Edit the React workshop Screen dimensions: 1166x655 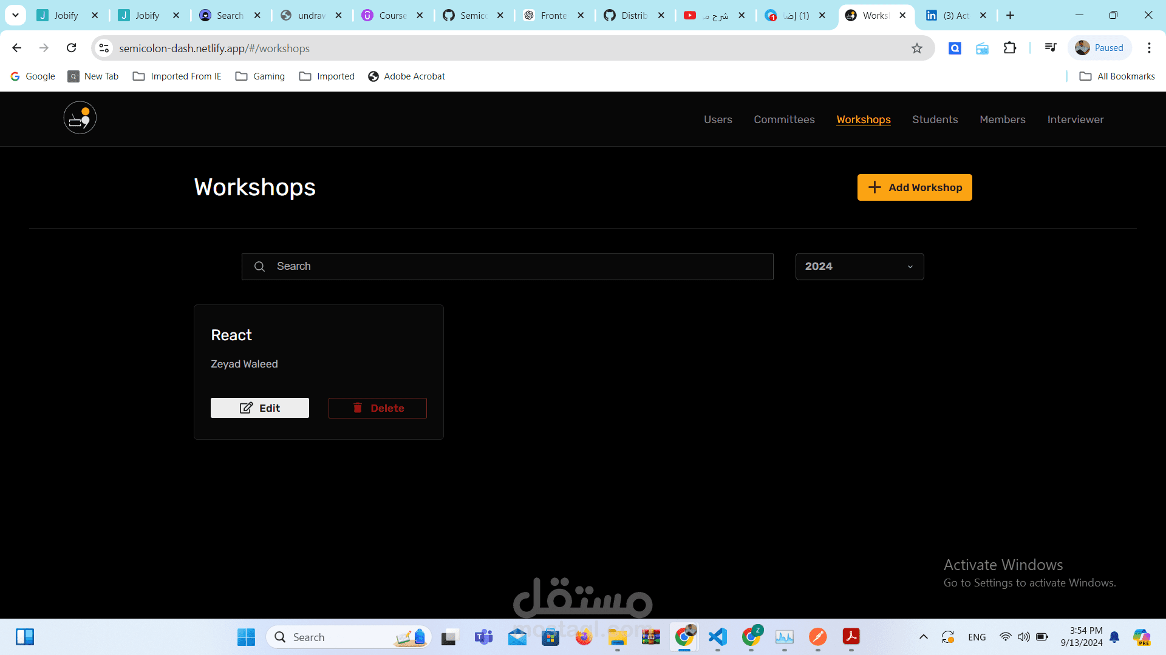point(260,408)
